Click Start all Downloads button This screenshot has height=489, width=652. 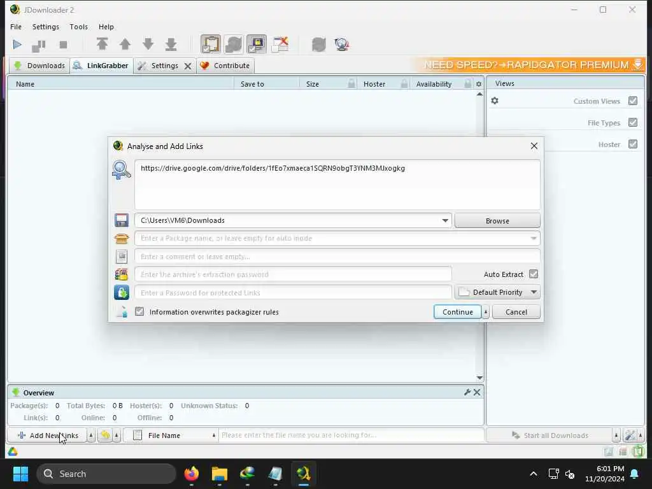[549, 436]
